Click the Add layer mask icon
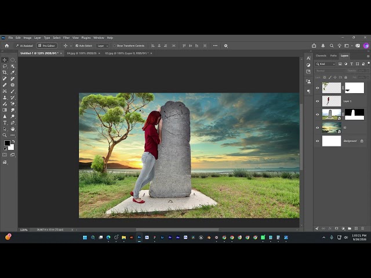 pos(336,228)
